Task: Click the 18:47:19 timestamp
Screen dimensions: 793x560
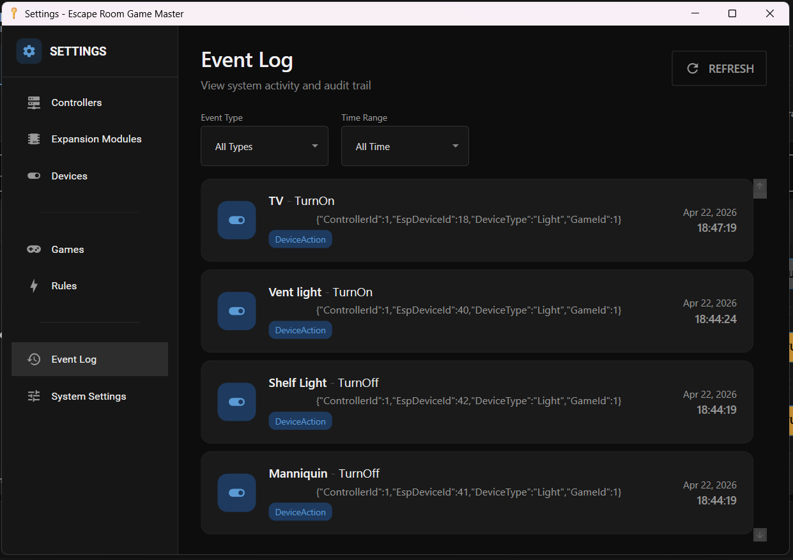Action: point(717,228)
